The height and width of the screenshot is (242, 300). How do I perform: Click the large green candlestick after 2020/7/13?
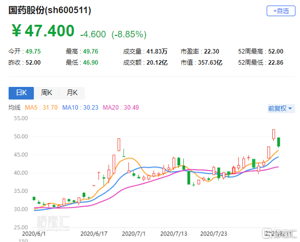189,178
